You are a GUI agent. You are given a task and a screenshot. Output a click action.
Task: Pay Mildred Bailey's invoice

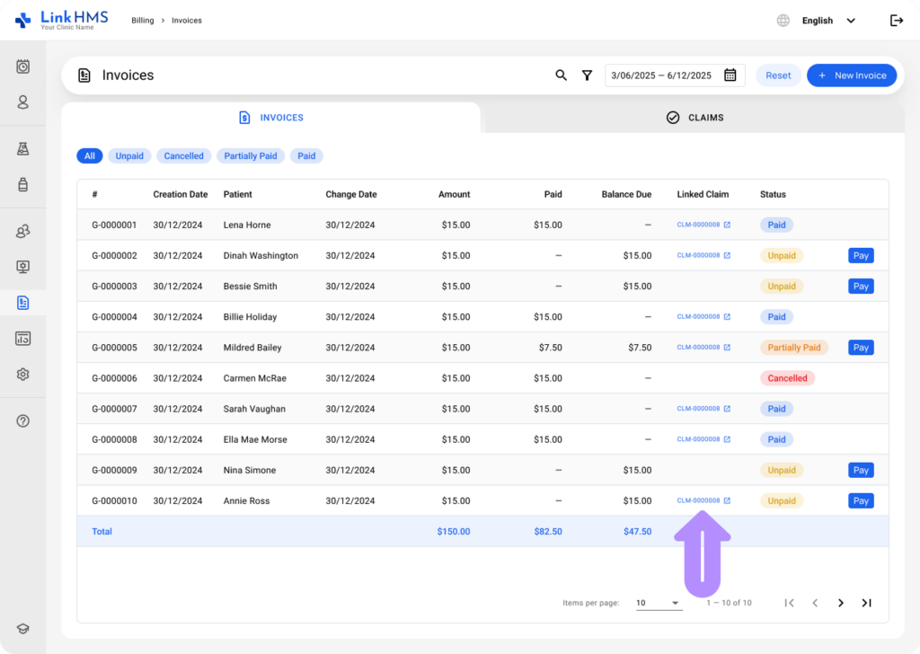click(861, 348)
